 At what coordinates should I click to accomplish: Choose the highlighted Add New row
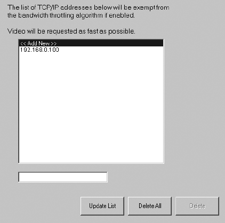coord(91,43)
